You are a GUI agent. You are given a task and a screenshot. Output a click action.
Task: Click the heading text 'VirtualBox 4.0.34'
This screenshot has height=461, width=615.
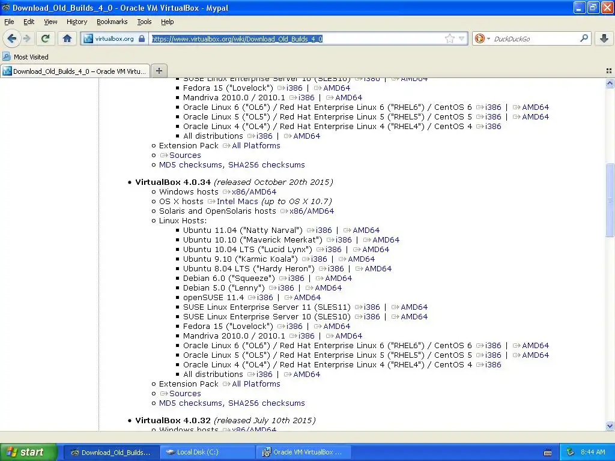pos(172,182)
